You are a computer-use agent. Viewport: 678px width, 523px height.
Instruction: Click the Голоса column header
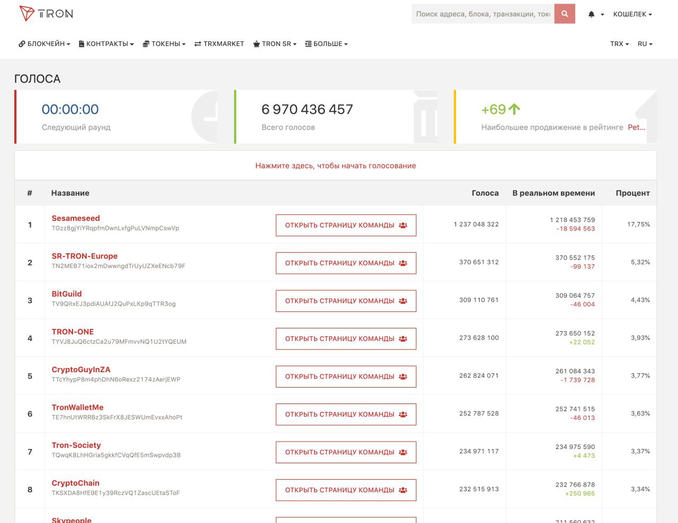485,193
